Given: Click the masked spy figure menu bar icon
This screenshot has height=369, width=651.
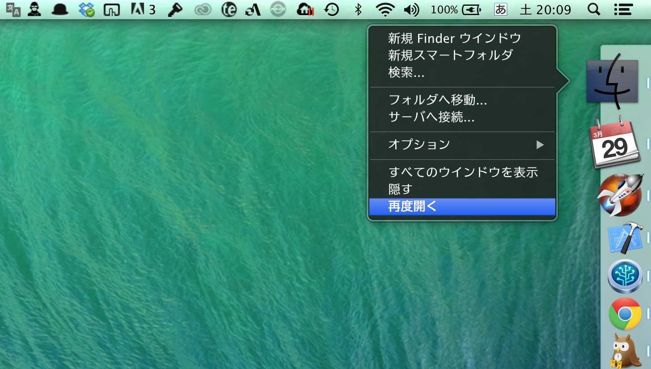Looking at the screenshot, I should point(34,9).
